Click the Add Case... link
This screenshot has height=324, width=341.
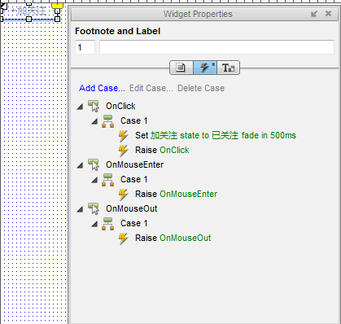pyautogui.click(x=102, y=88)
